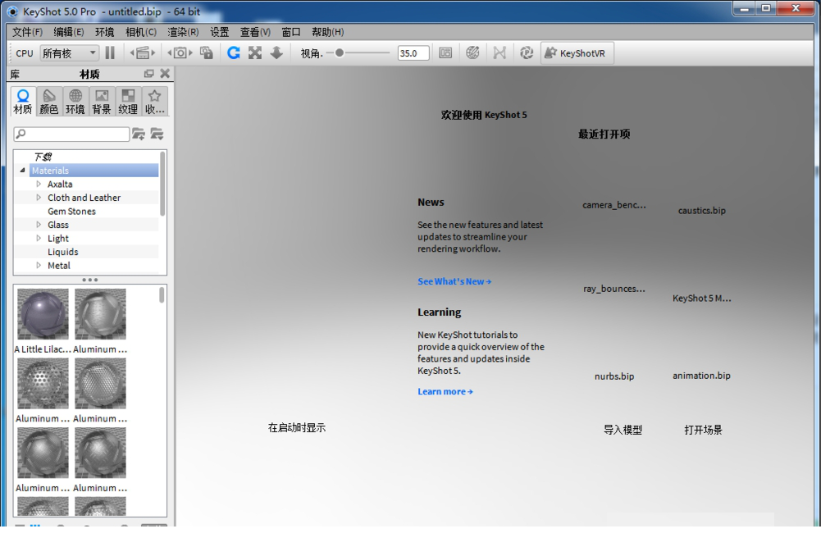Select Gem Stones in materials tree
821x547 pixels.
(71, 211)
